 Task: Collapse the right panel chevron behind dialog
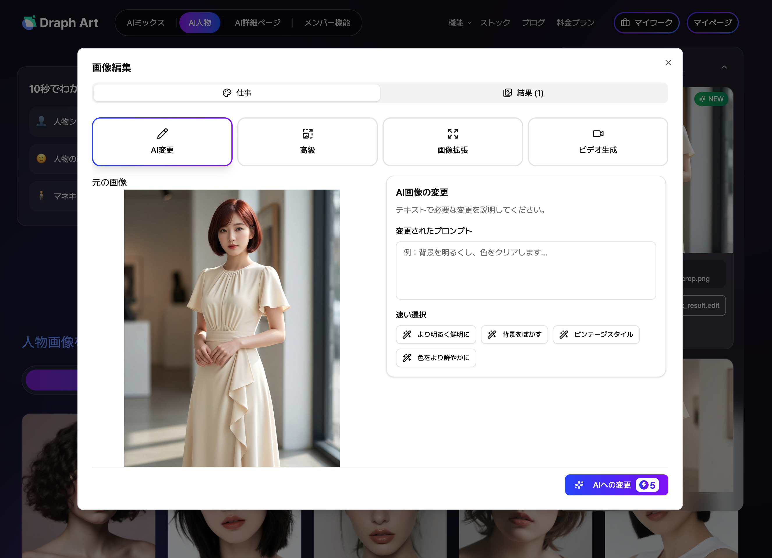tap(724, 67)
